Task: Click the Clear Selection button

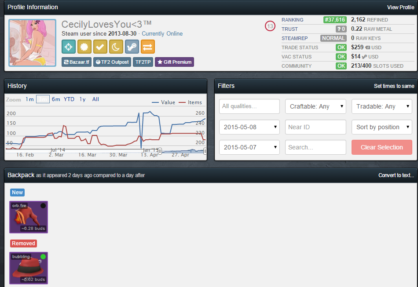Action: point(382,147)
